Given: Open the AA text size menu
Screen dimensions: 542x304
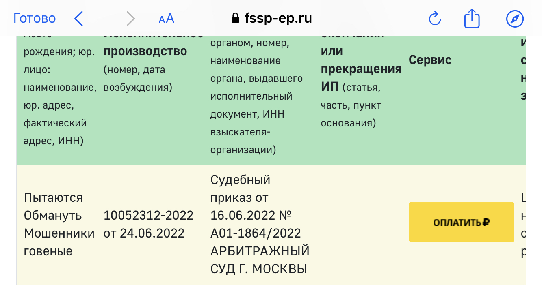Looking at the screenshot, I should [166, 19].
